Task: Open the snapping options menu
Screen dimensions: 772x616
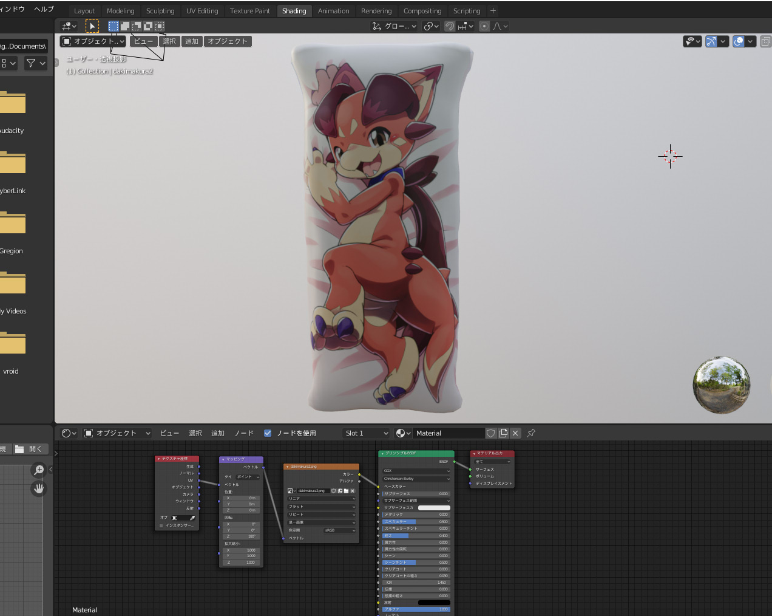Action: pos(466,26)
